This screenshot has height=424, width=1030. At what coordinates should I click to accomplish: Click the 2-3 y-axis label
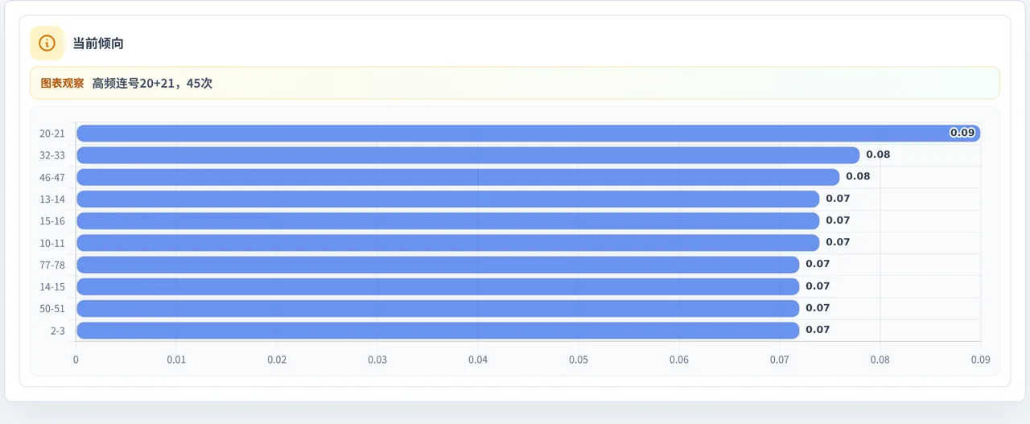pyautogui.click(x=57, y=330)
